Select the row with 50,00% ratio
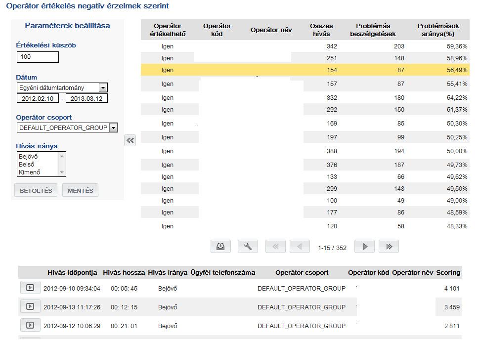This screenshot has height=341, width=480. (305, 151)
